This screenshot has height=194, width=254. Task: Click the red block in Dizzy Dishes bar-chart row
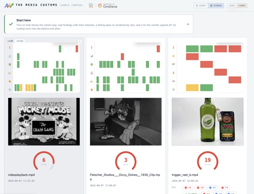pos(122,57)
